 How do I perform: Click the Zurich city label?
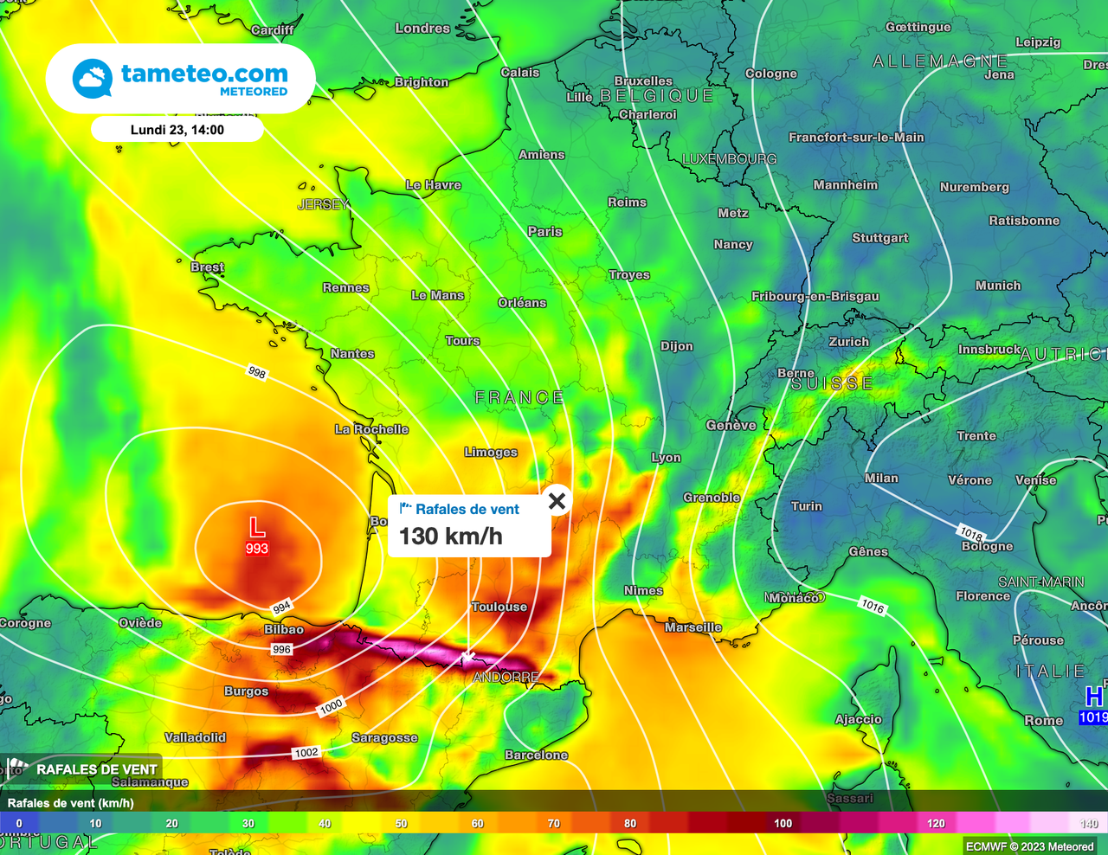(849, 342)
